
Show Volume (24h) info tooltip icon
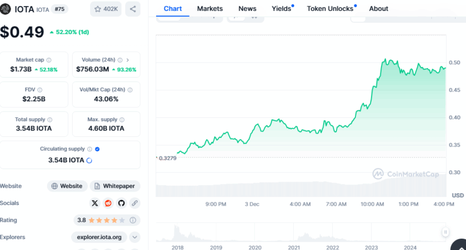120,60
